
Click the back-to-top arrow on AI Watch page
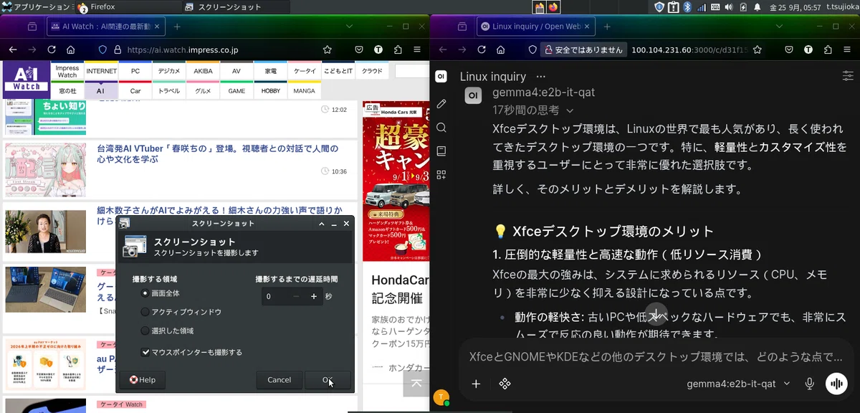click(x=416, y=384)
